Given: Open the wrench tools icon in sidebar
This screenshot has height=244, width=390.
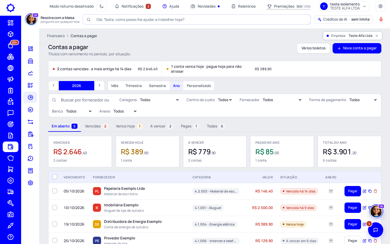Looking at the screenshot, I should click(11, 203).
